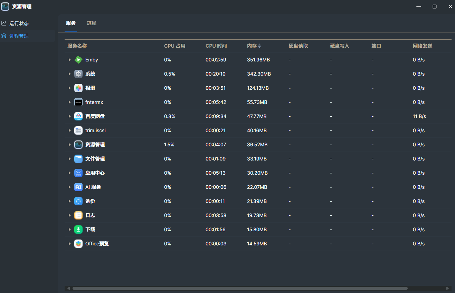Sort by the 端口 column header
The image size is (455, 293).
[376, 46]
